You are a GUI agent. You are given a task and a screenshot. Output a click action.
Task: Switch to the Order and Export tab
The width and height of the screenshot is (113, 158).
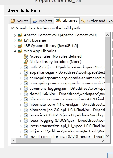pyautogui.click(x=96, y=21)
